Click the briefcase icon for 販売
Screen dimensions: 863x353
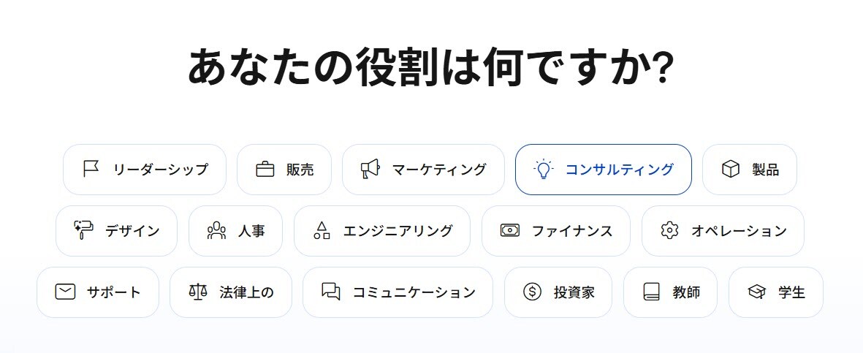click(265, 170)
